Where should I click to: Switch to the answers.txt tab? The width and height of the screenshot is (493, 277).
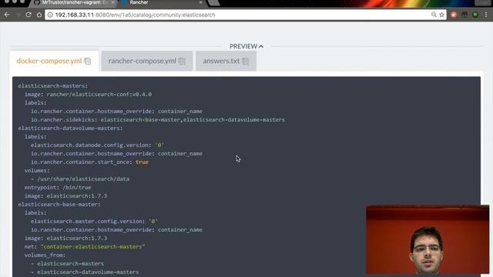226,61
